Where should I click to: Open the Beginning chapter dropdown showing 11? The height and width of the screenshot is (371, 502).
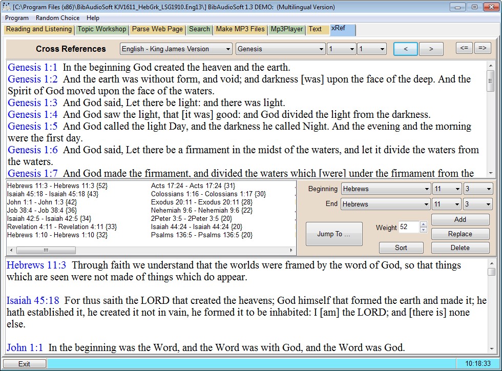point(447,189)
